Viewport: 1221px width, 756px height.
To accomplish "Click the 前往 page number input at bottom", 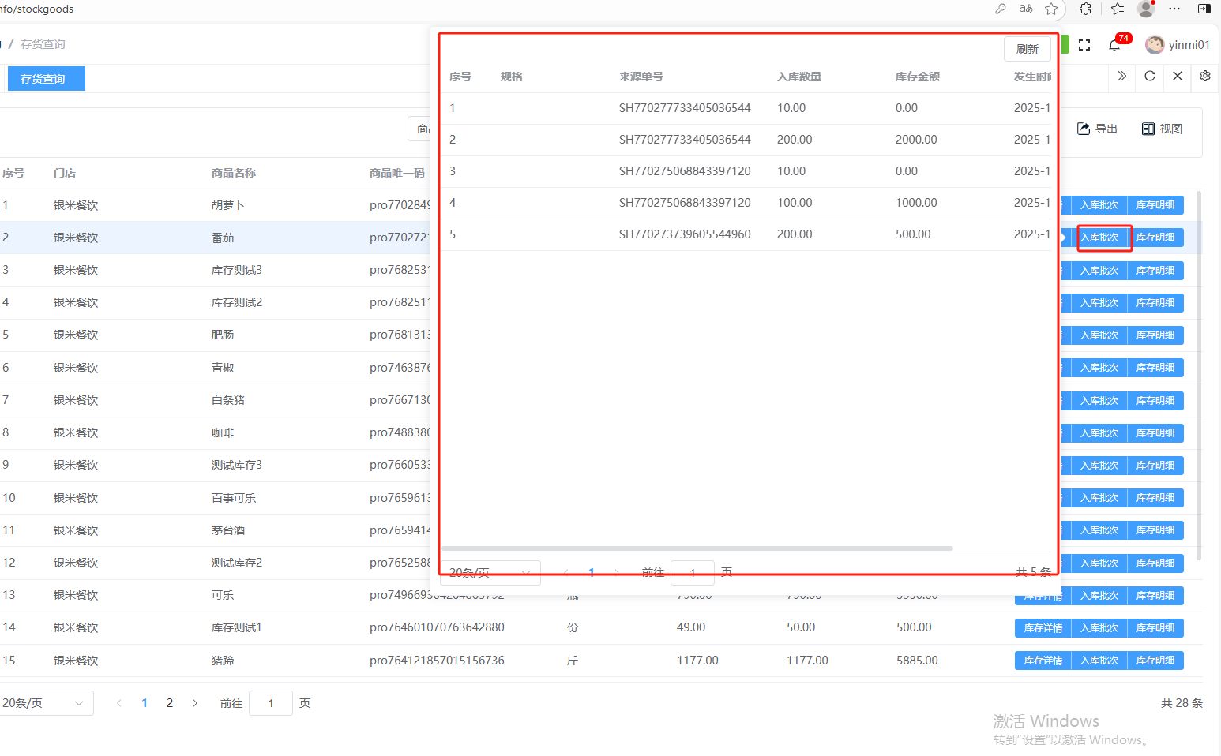I will click(270, 703).
